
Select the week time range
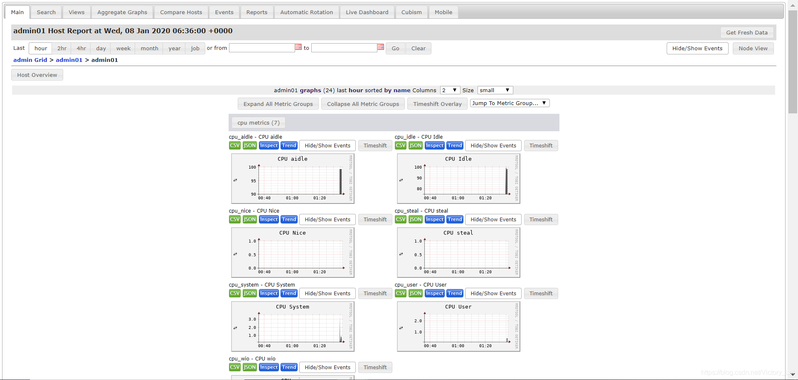click(123, 48)
